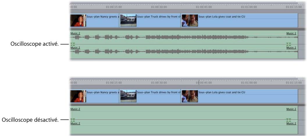
Task: Click first track's ending 'Music 2' label, waveform timeline
Action: pyautogui.click(x=291, y=33)
